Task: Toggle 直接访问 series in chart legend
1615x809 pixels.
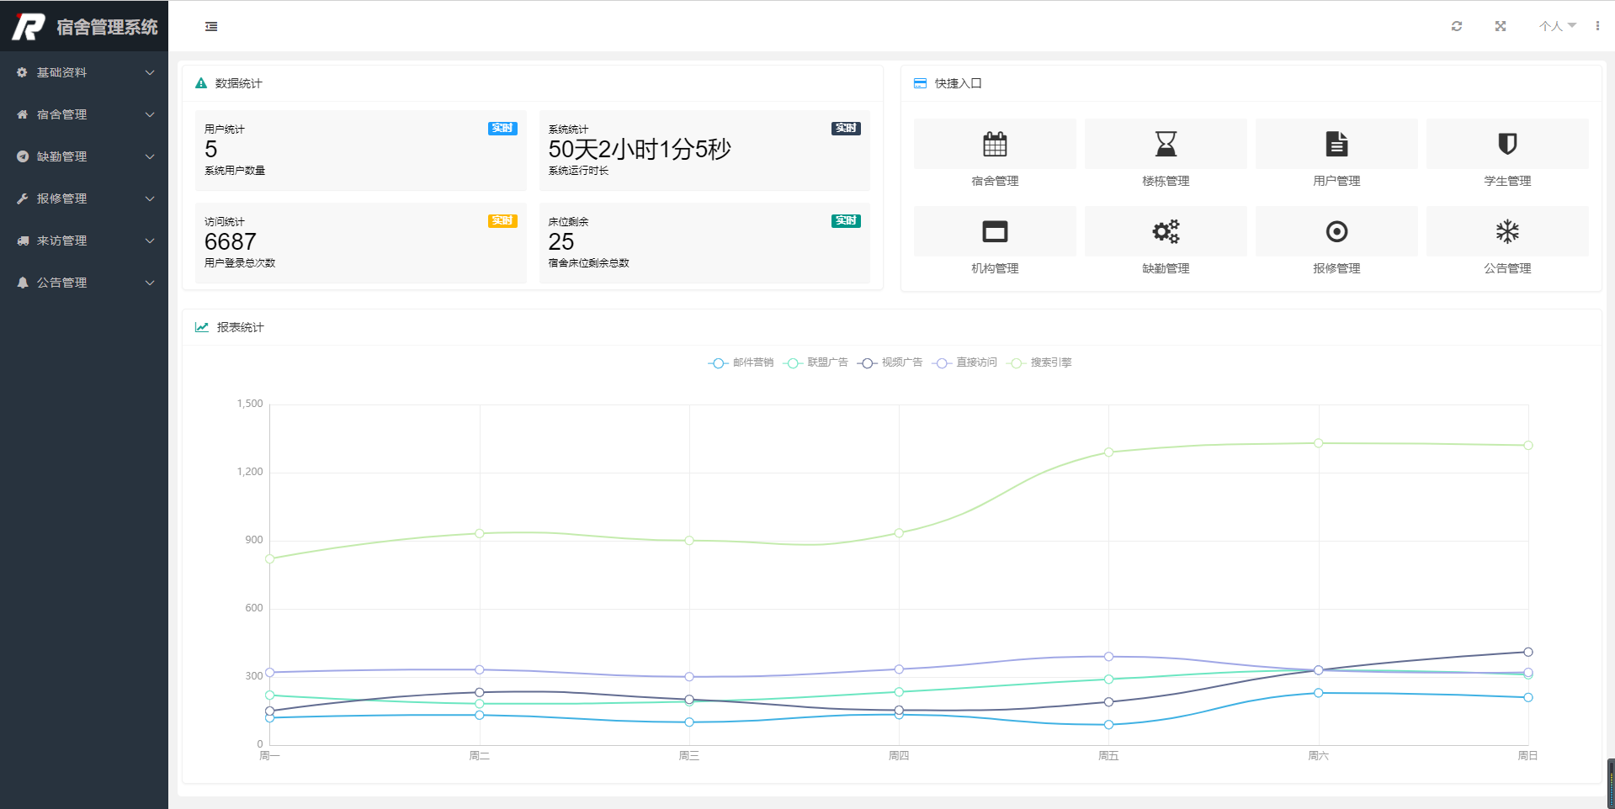Action: pos(964,362)
